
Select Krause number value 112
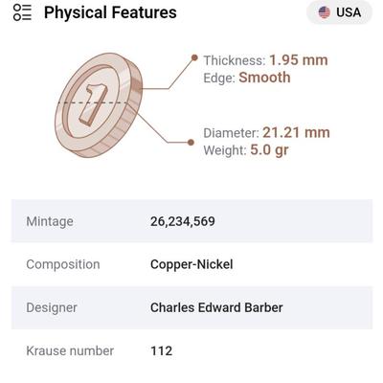(x=161, y=350)
